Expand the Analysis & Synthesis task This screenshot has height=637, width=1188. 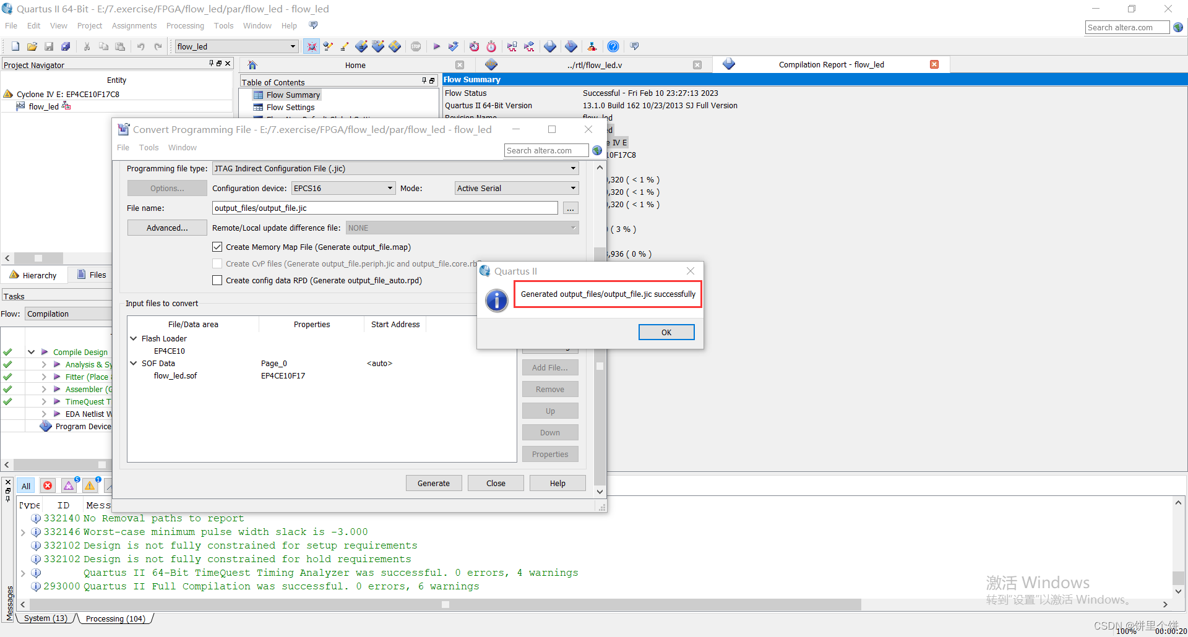44,364
